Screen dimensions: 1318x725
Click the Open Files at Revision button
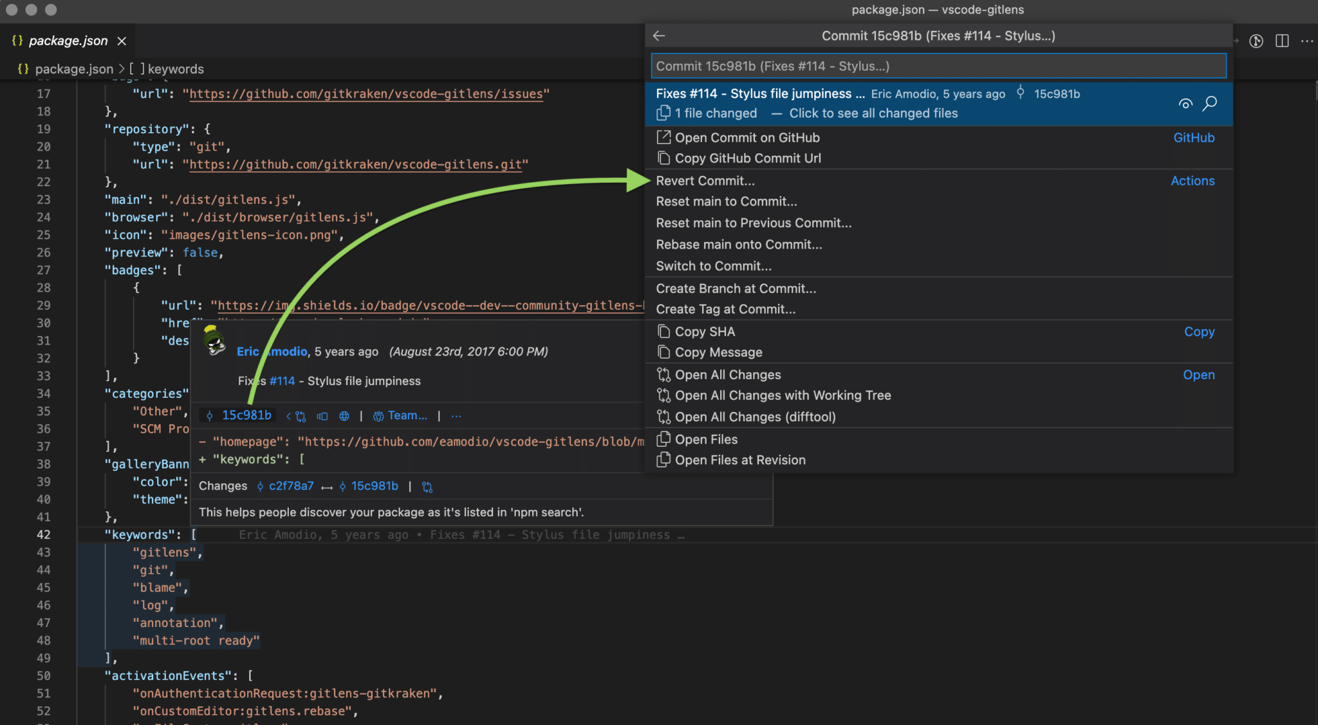[739, 459]
